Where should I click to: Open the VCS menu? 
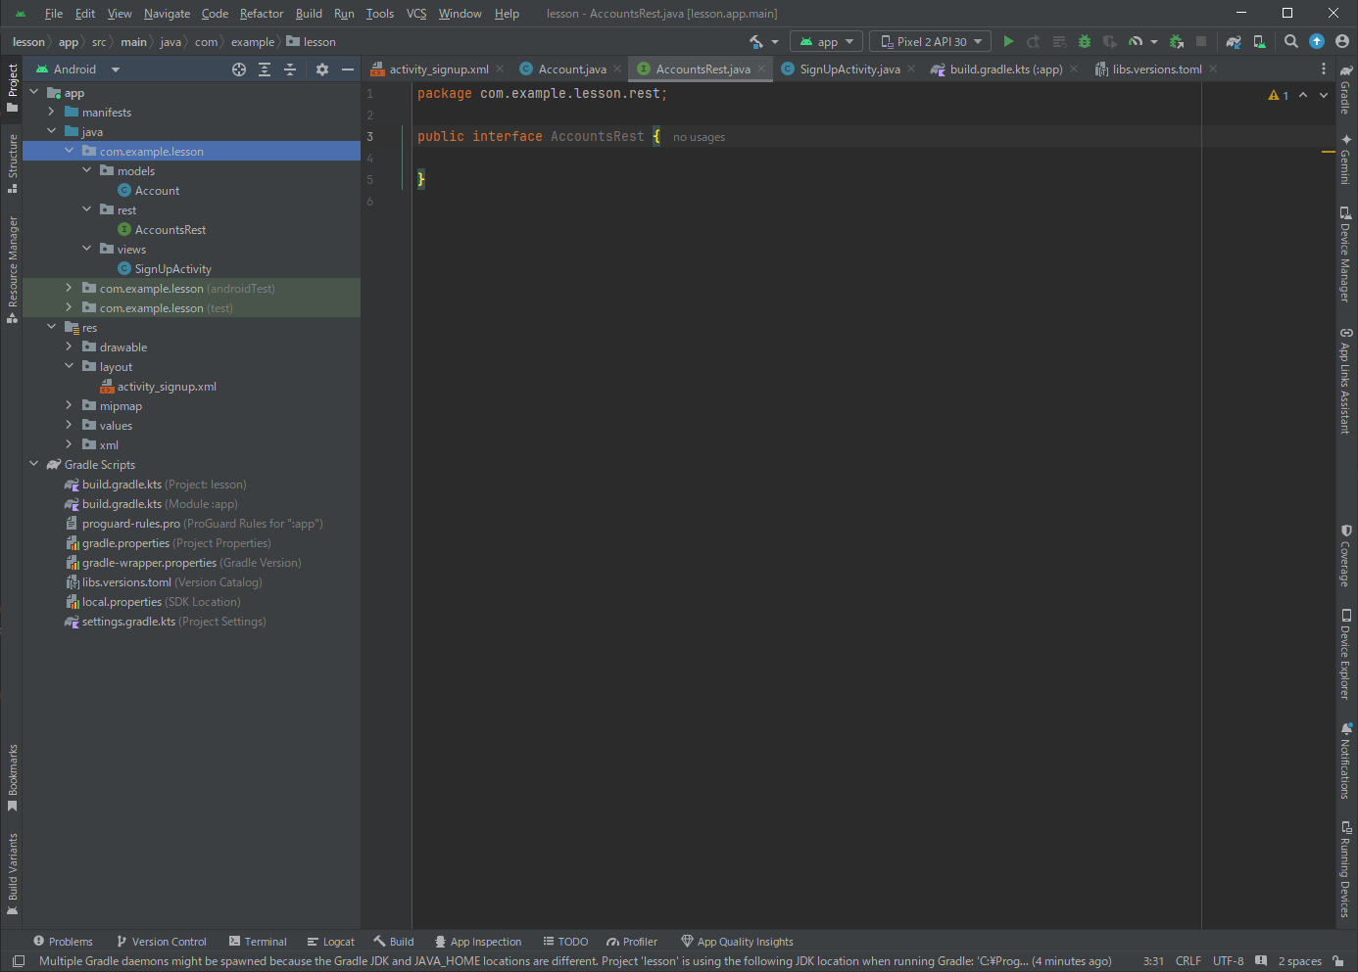click(416, 14)
